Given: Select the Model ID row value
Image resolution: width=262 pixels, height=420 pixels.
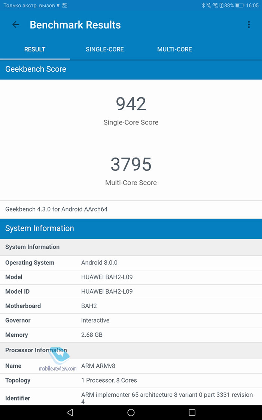Looking at the screenshot, I should pos(107,292).
